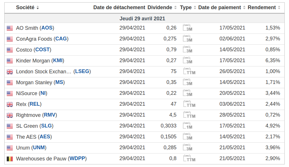Click the UK flag icon beside Rightmove
289x167 pixels.
10,115
